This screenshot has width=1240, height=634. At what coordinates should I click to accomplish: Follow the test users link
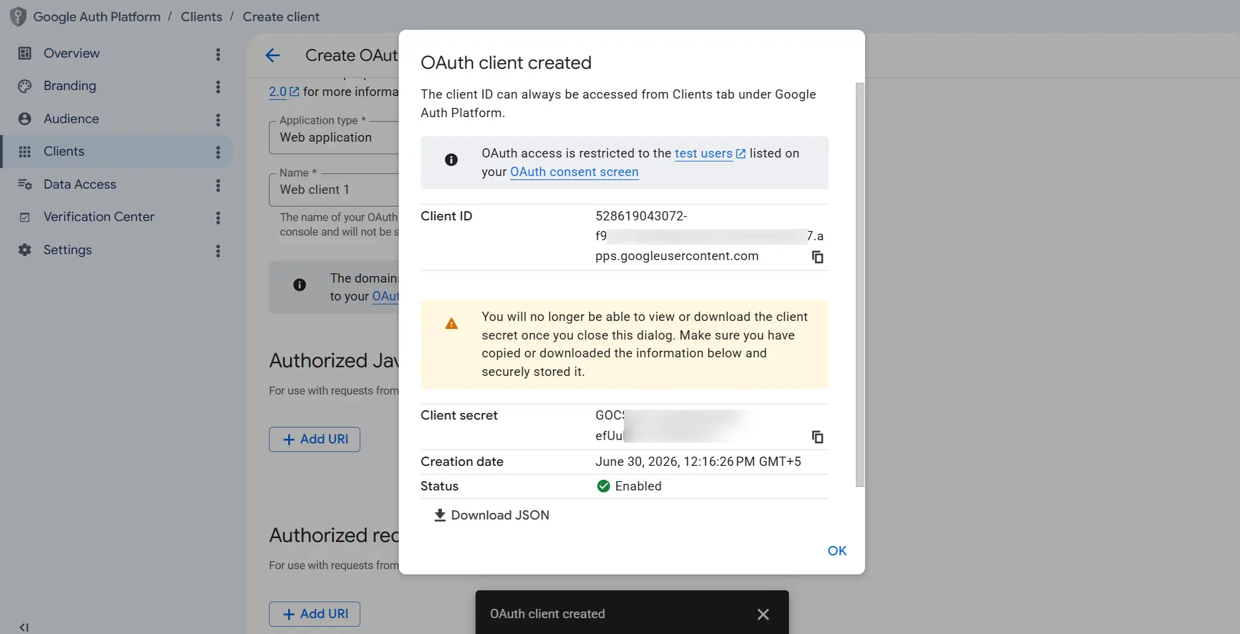703,154
